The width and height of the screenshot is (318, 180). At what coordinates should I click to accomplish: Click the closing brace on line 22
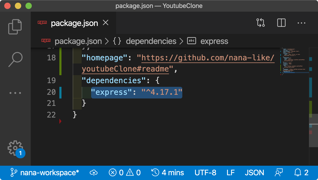tap(75, 115)
